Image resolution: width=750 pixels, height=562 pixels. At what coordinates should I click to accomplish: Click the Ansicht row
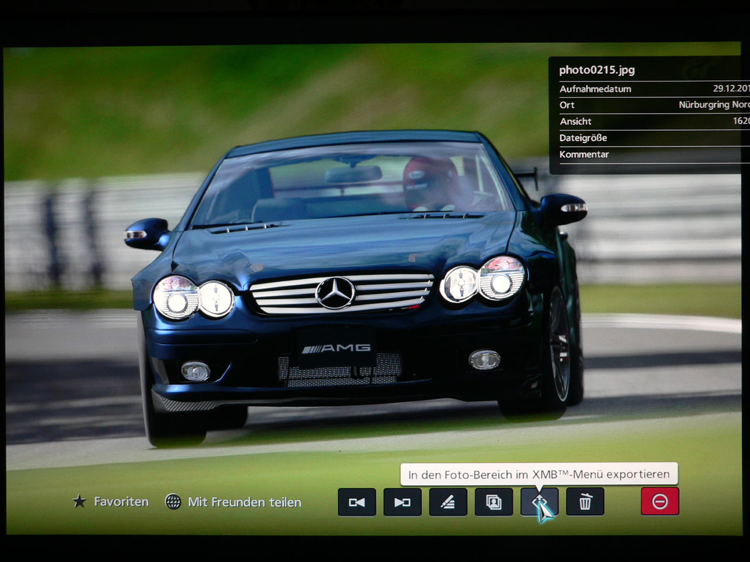tap(654, 121)
